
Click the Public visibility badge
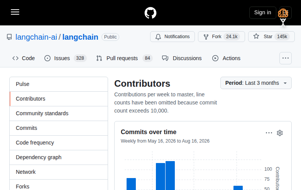click(x=110, y=37)
